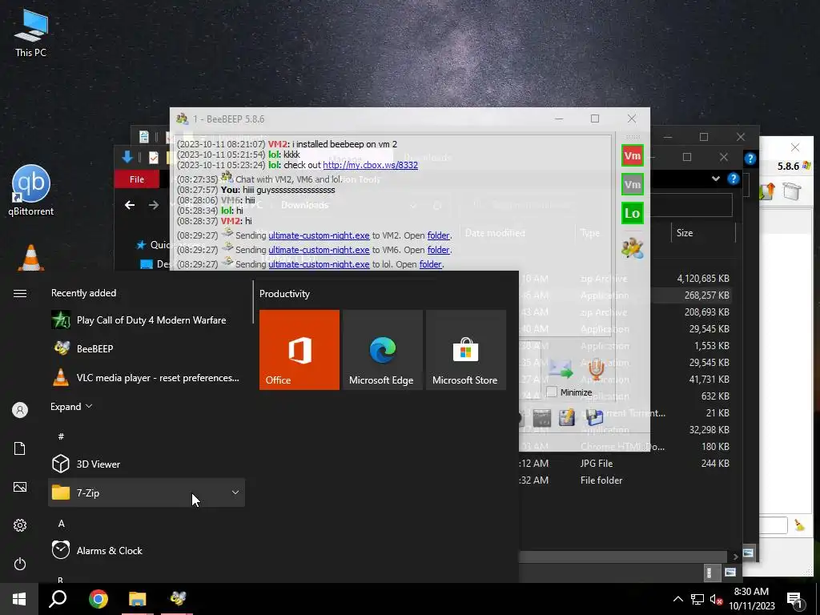Open Settings gear in Start menu sidebar
This screenshot has height=615, width=820.
pos(20,525)
